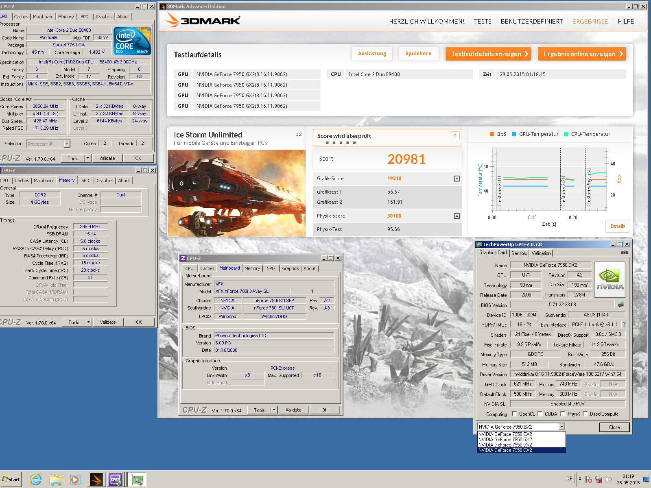Switch to SPD tab in Mainboard CPU-Z window
Image resolution: width=651 pixels, height=488 pixels.
point(271,268)
